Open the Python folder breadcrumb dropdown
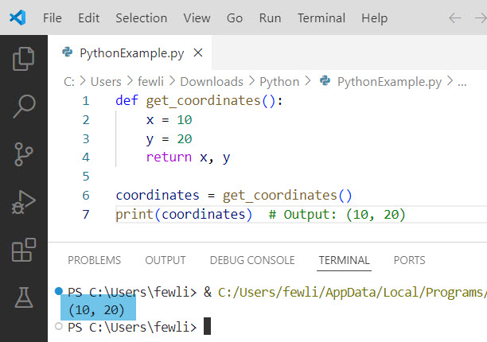The image size is (487, 342). pyautogui.click(x=279, y=82)
